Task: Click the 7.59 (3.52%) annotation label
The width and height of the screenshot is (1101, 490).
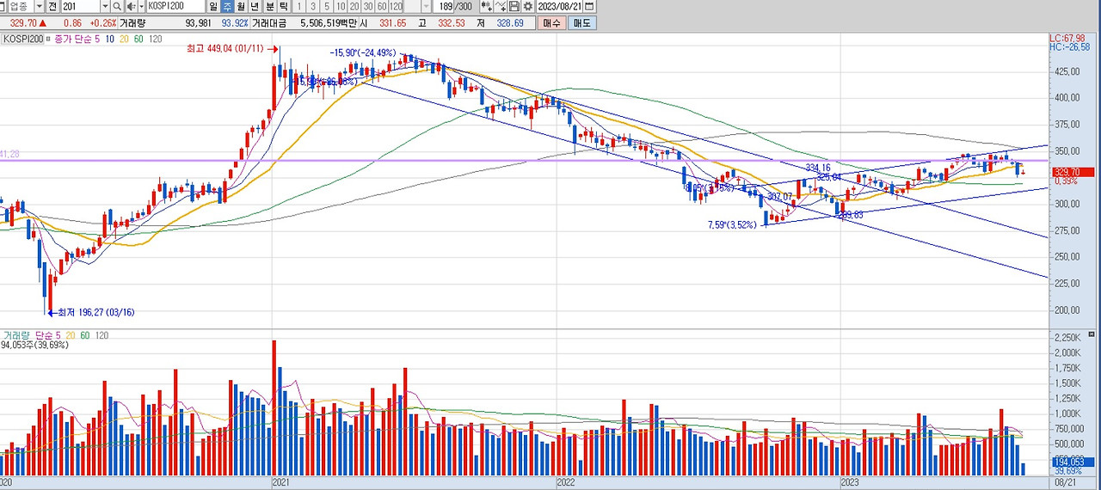Action: pyautogui.click(x=731, y=225)
